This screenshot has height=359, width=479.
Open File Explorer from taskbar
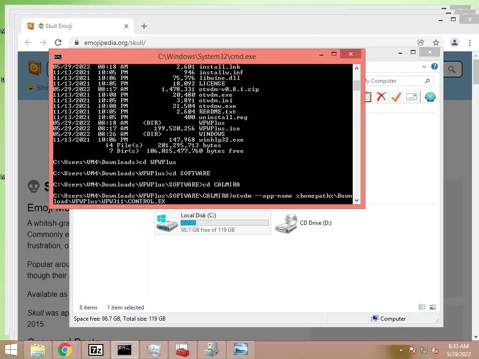click(37, 350)
